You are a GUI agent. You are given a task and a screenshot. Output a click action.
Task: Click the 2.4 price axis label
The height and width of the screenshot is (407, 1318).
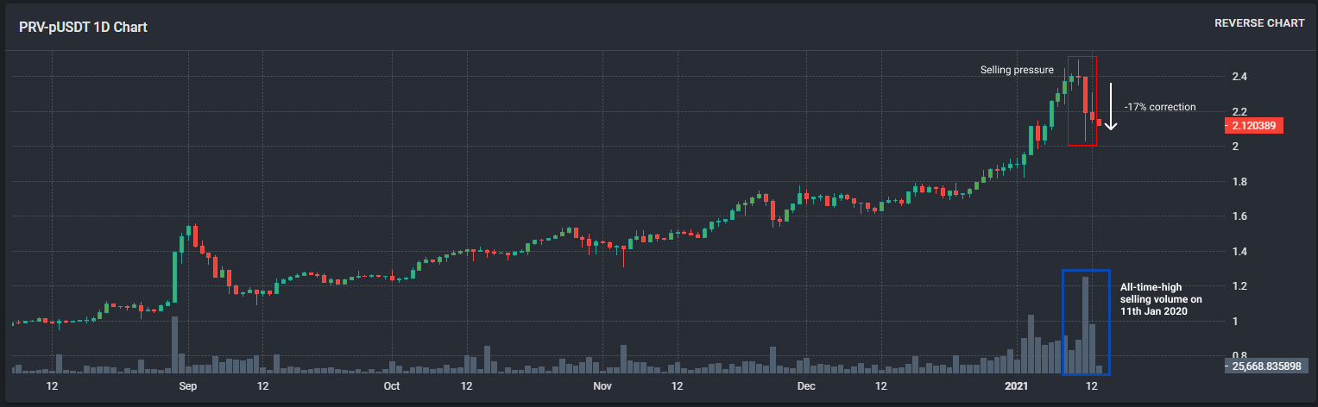[1239, 77]
